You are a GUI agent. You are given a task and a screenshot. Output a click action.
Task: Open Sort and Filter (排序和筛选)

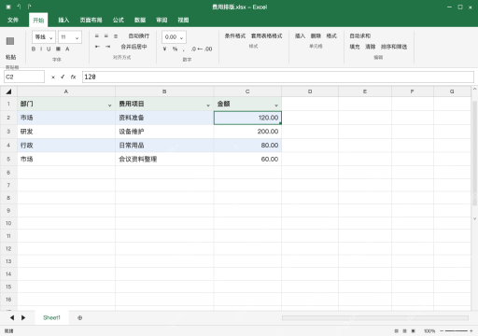point(394,47)
